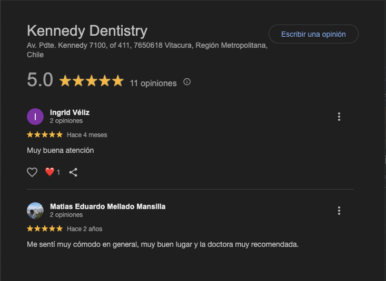Click the Escribir una opinión button
This screenshot has height=281, width=386.
coord(313,34)
